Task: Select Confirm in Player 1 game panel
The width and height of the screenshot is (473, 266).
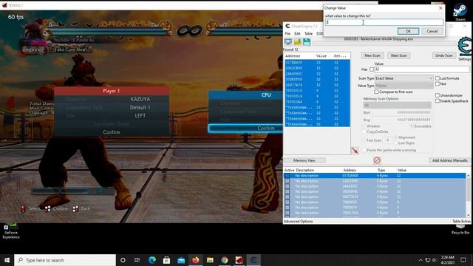Action: tap(112, 132)
